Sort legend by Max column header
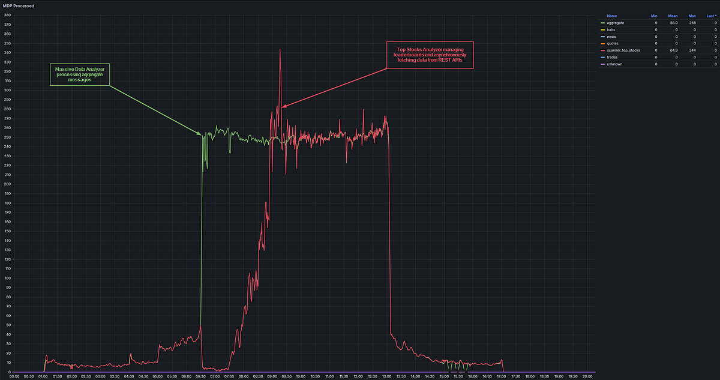The width and height of the screenshot is (720, 380). click(x=692, y=15)
